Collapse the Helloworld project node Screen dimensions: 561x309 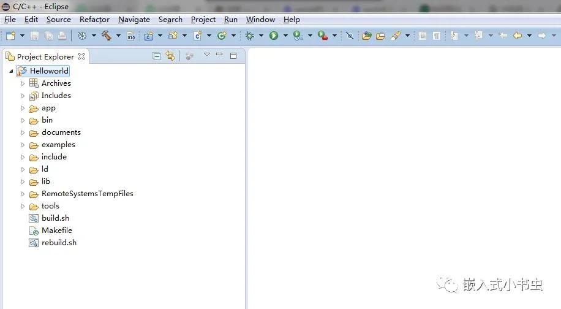point(11,71)
